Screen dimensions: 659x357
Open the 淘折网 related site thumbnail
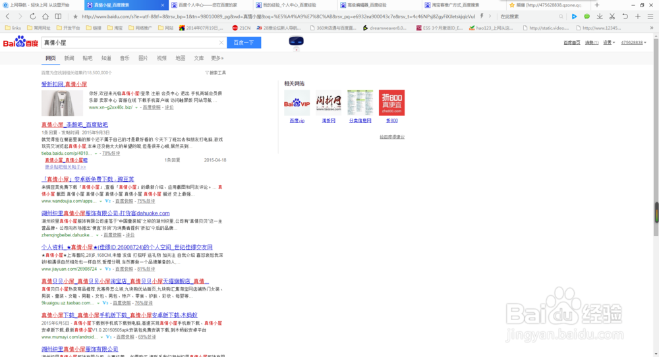pos(329,103)
